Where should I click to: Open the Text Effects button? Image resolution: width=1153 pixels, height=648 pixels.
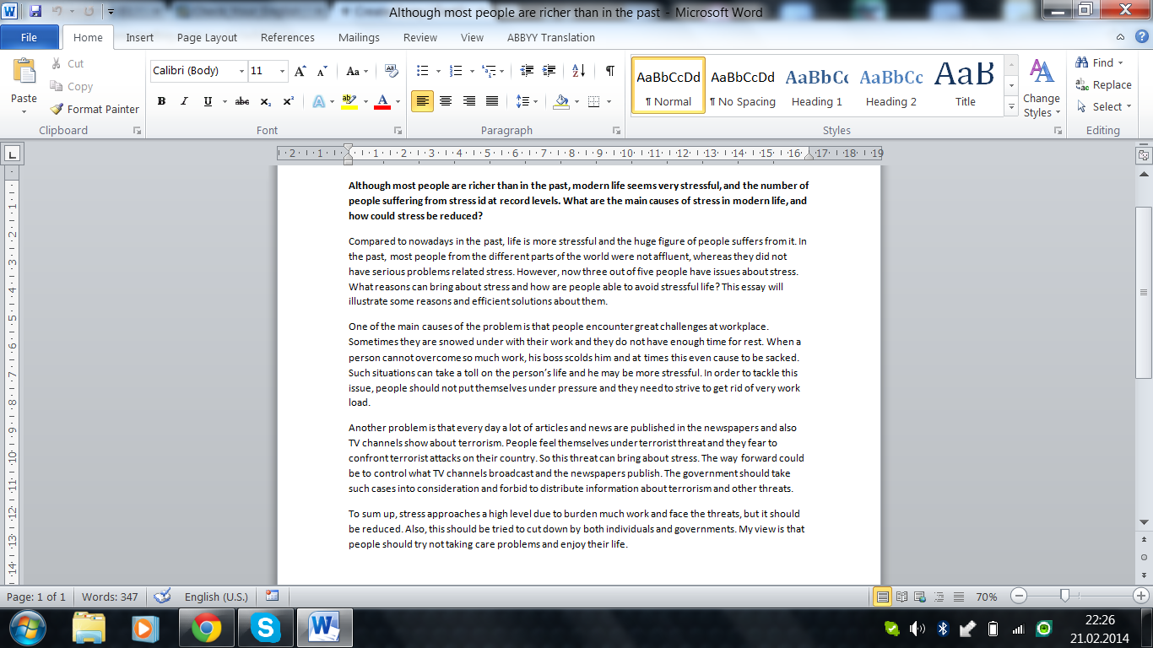pos(319,101)
